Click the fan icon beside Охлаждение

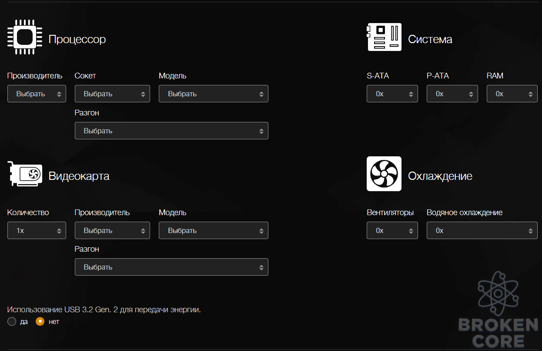coord(384,174)
